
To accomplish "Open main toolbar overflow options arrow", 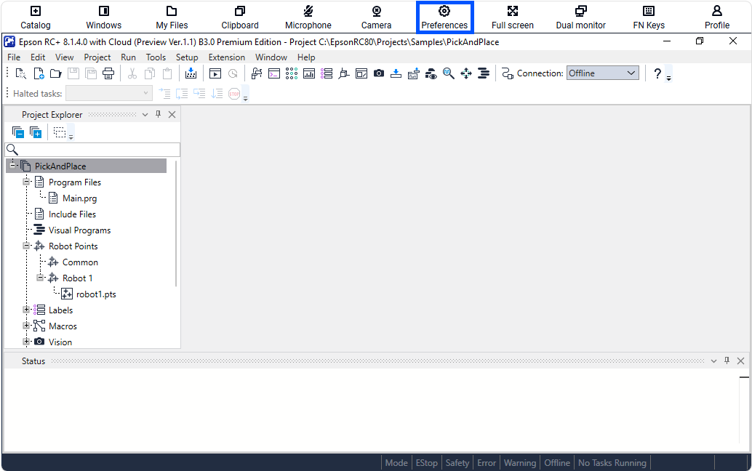I will tap(669, 78).
